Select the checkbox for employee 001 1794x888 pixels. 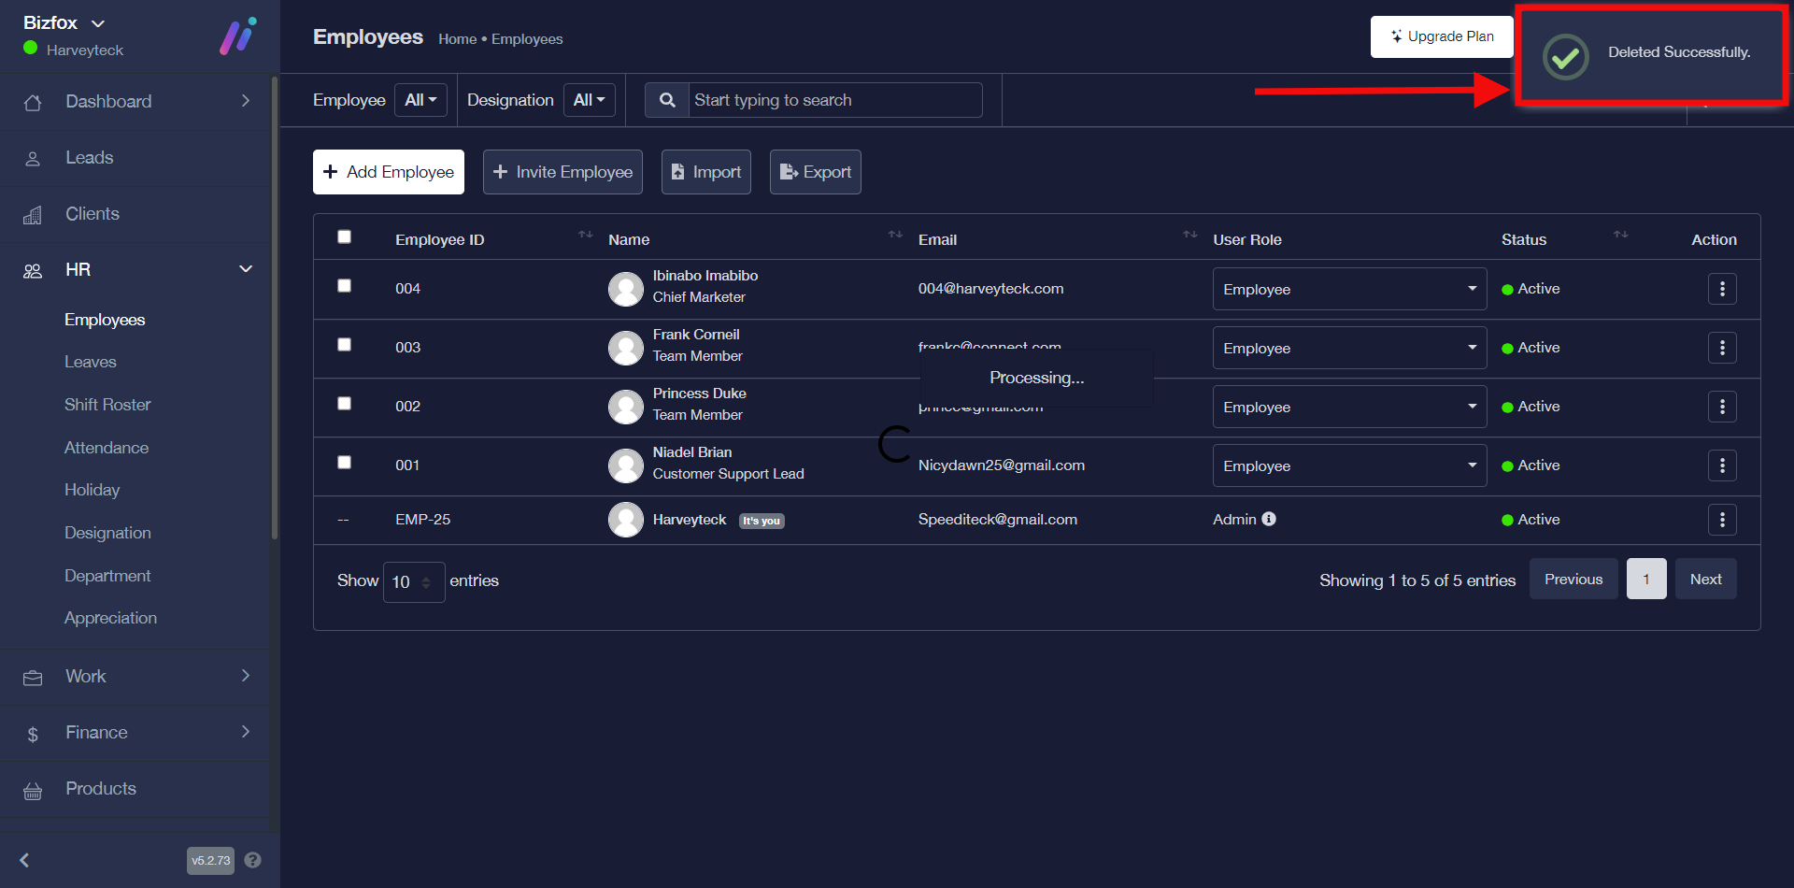[344, 463]
